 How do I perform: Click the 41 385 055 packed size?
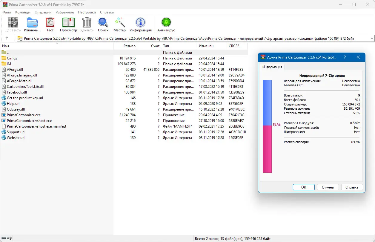(x=151, y=70)
